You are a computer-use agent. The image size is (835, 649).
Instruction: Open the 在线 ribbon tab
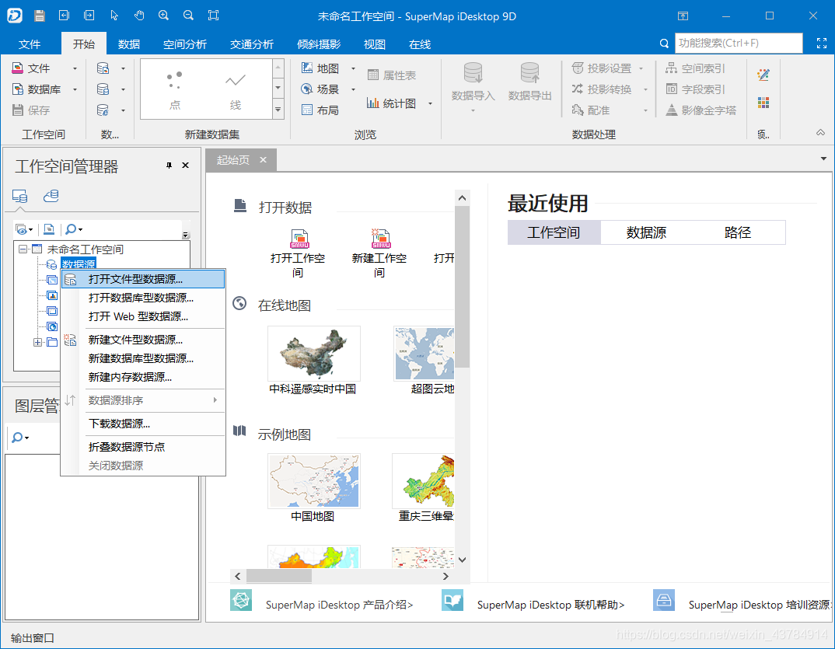click(420, 44)
